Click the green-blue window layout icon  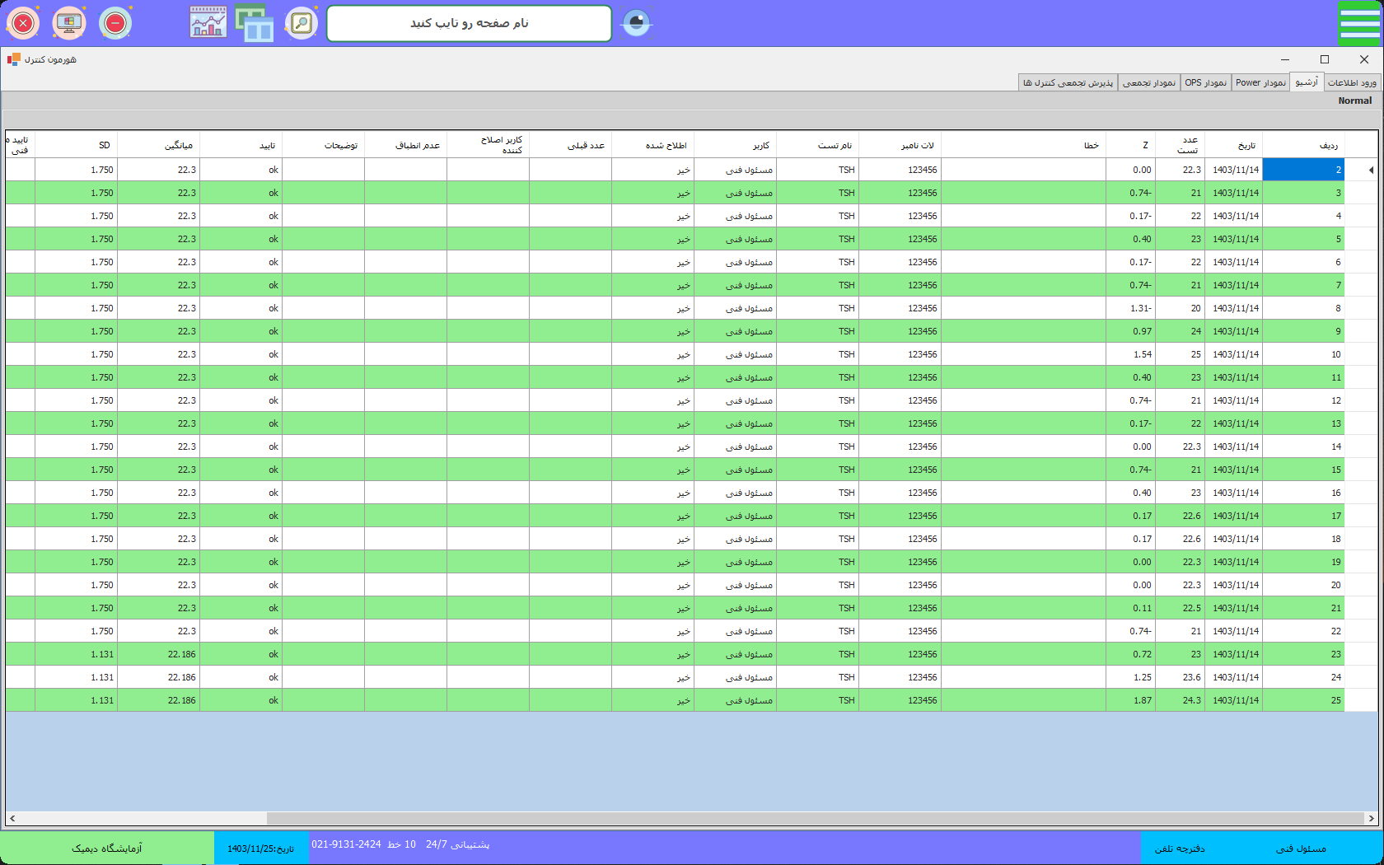pyautogui.click(x=255, y=23)
